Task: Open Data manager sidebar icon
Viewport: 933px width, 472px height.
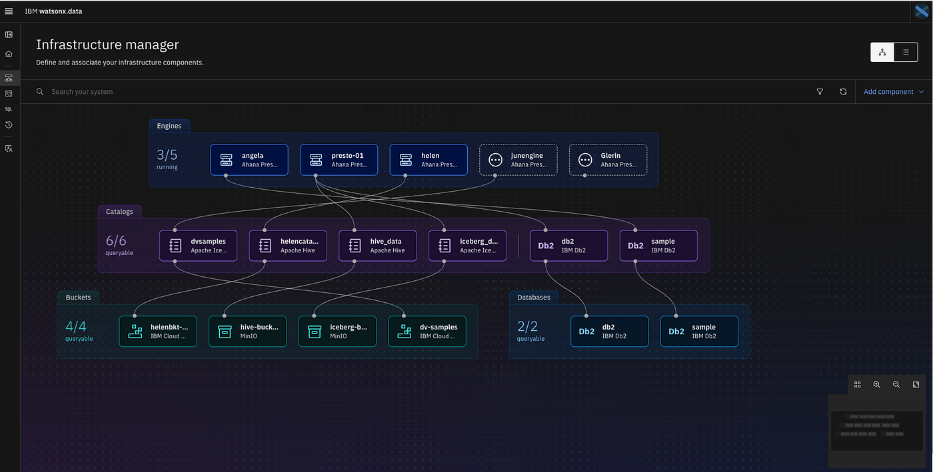Action: coord(9,94)
